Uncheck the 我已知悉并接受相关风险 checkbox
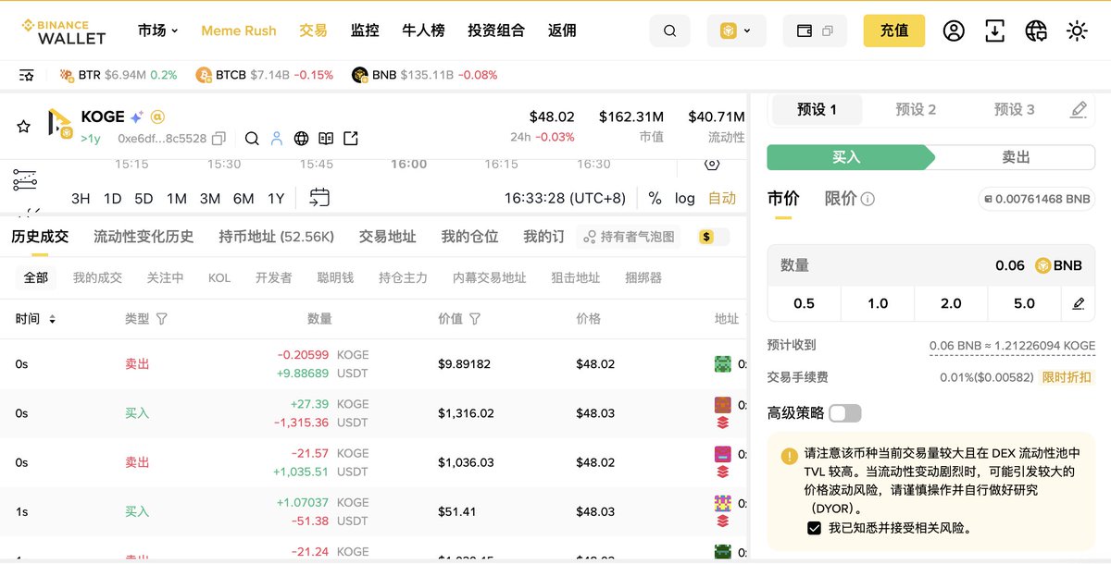 (814, 528)
